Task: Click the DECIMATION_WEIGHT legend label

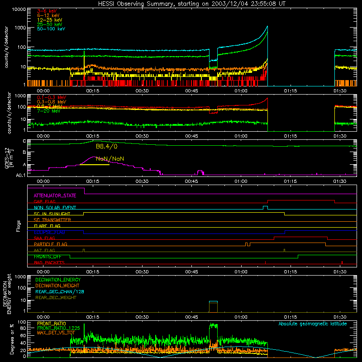Action: click(57, 286)
